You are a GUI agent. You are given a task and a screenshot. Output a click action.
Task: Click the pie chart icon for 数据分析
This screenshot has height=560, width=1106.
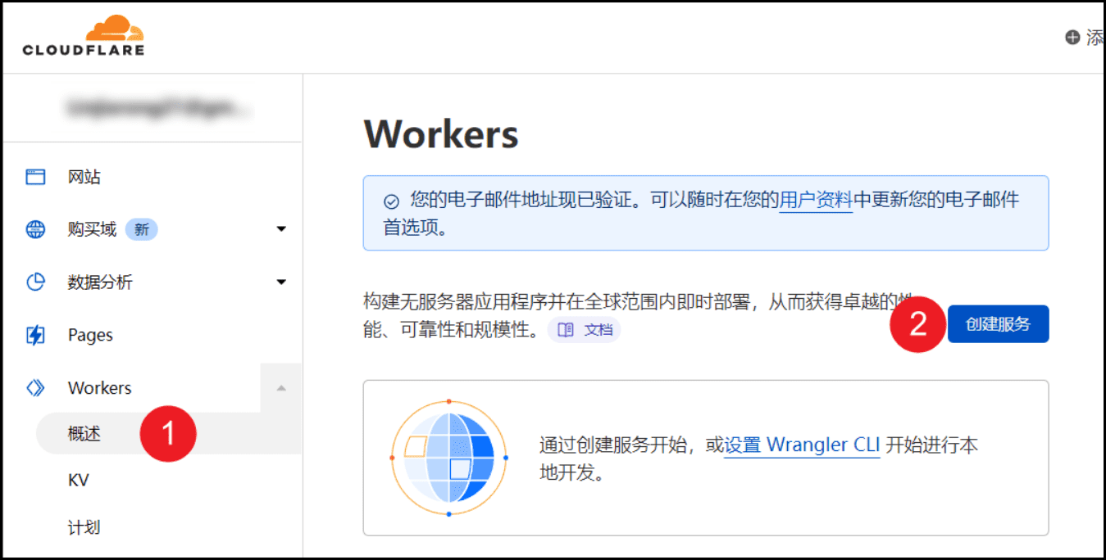35,282
